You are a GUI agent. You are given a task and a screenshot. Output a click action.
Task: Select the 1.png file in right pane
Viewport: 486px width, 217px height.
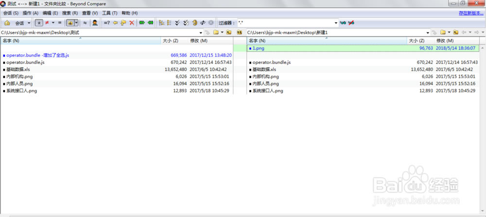coord(258,48)
